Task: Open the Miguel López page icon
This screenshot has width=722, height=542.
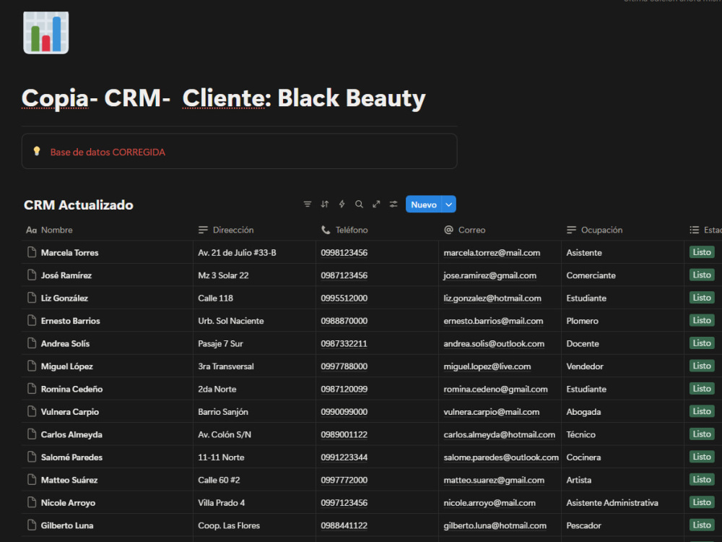Action: [x=32, y=366]
